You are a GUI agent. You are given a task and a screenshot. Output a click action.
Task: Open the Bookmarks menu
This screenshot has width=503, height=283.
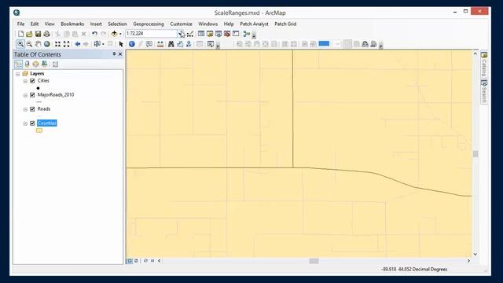[x=72, y=24]
